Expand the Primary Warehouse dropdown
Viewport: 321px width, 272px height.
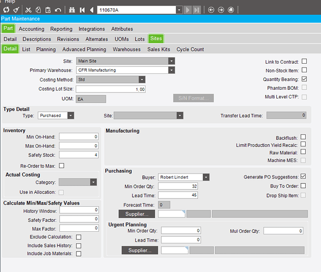[x=172, y=70]
